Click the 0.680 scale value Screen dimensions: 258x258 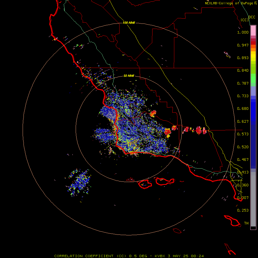(x=243, y=109)
